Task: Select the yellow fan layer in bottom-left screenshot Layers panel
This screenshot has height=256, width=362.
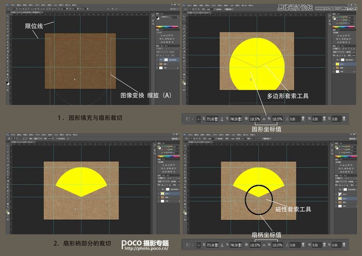Action: click(168, 193)
